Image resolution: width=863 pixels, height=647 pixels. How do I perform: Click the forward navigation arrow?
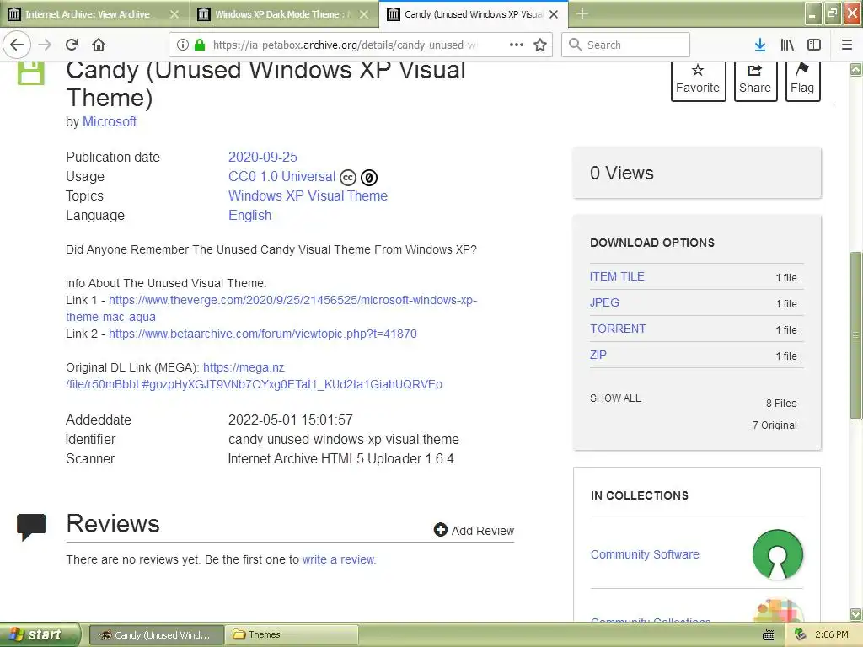coord(46,45)
